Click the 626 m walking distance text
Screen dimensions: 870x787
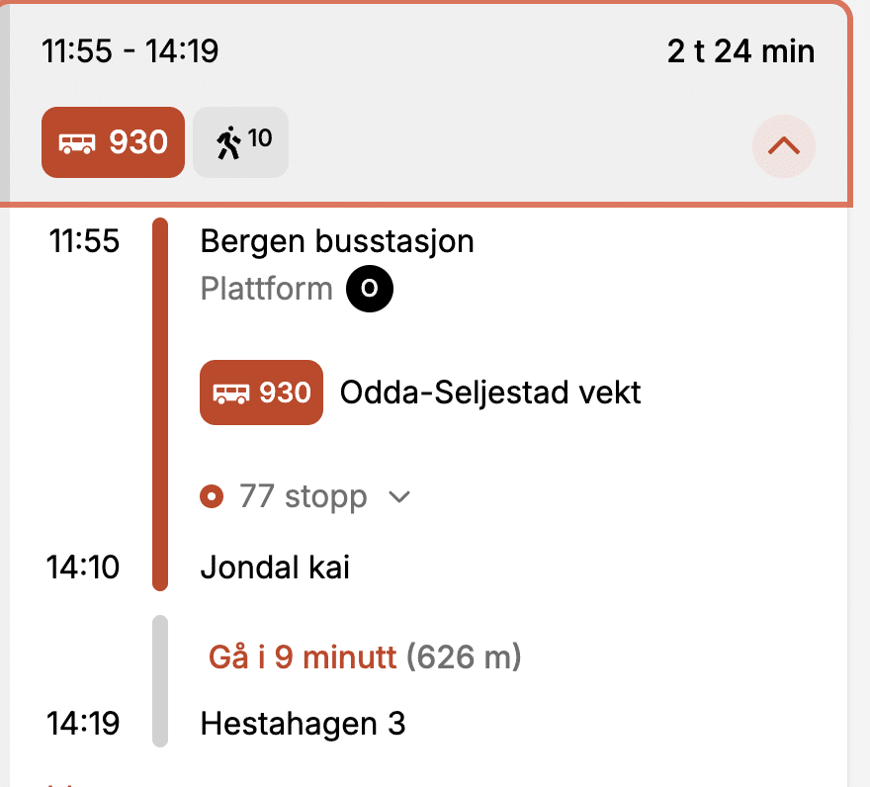tap(464, 656)
